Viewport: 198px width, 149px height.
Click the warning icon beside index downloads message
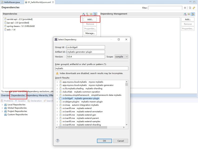57,73
